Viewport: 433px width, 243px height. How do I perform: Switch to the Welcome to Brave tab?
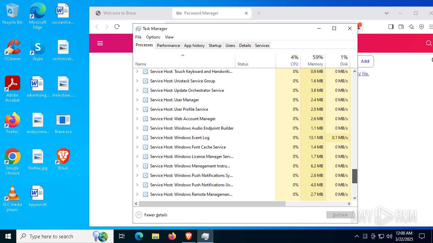[x=132, y=13]
